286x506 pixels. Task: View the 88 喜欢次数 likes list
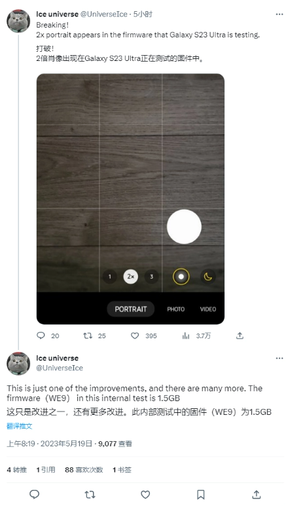pos(84,469)
